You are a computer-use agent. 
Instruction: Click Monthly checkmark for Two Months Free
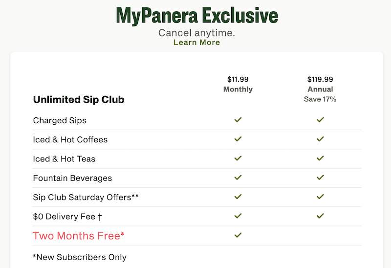(x=238, y=235)
